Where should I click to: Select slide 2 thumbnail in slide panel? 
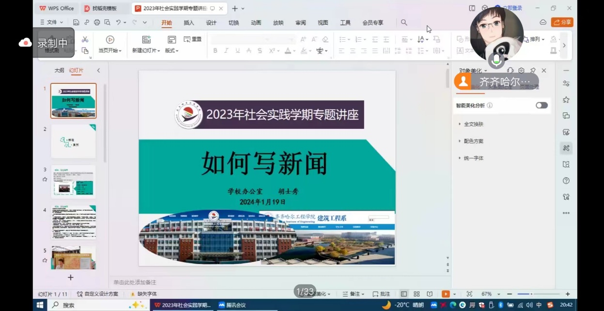pos(74,141)
